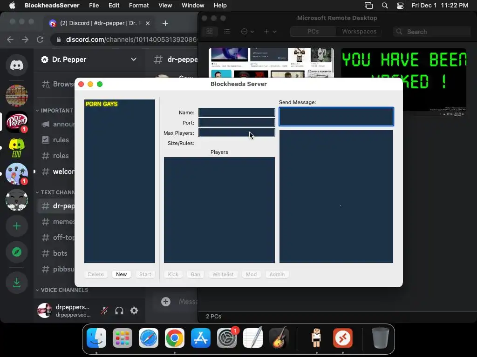
Task: Click the Send Message text box
Action: tap(336, 117)
